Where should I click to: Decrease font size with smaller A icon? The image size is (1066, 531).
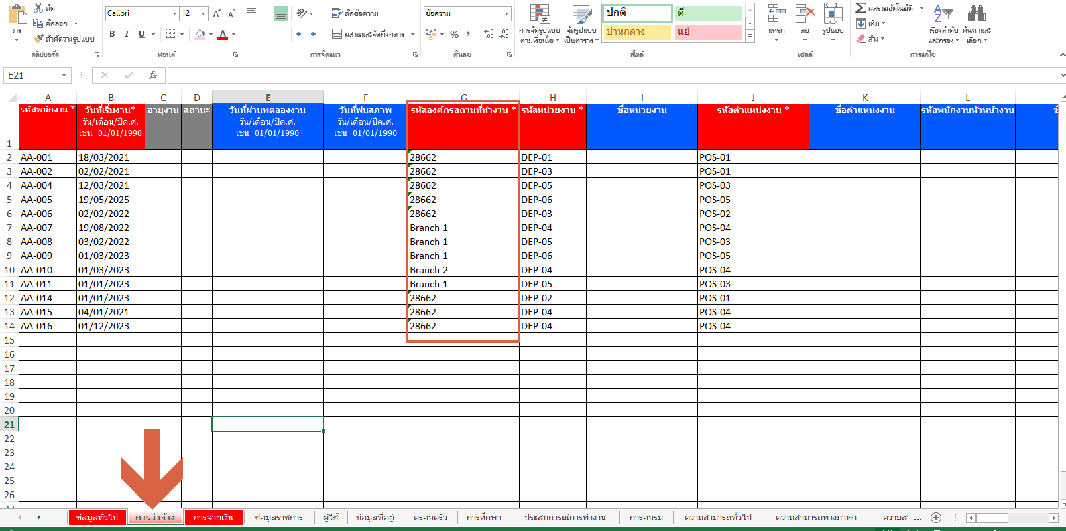point(231,13)
